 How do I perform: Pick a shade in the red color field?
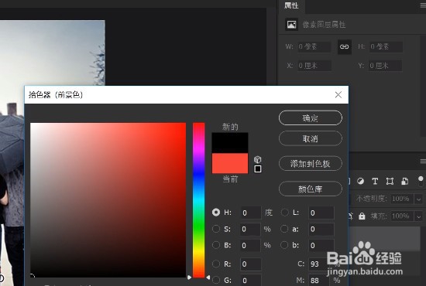[108, 200]
